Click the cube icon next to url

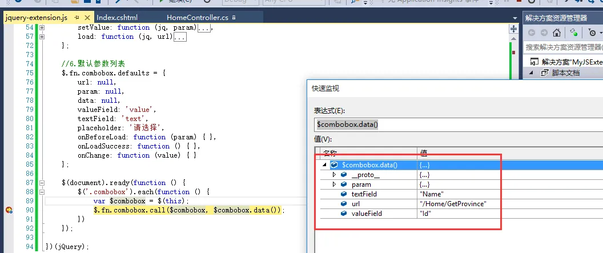pyautogui.click(x=344, y=204)
